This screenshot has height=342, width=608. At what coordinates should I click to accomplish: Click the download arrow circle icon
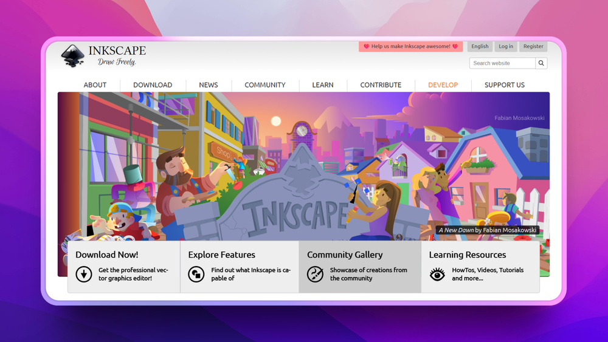click(84, 274)
